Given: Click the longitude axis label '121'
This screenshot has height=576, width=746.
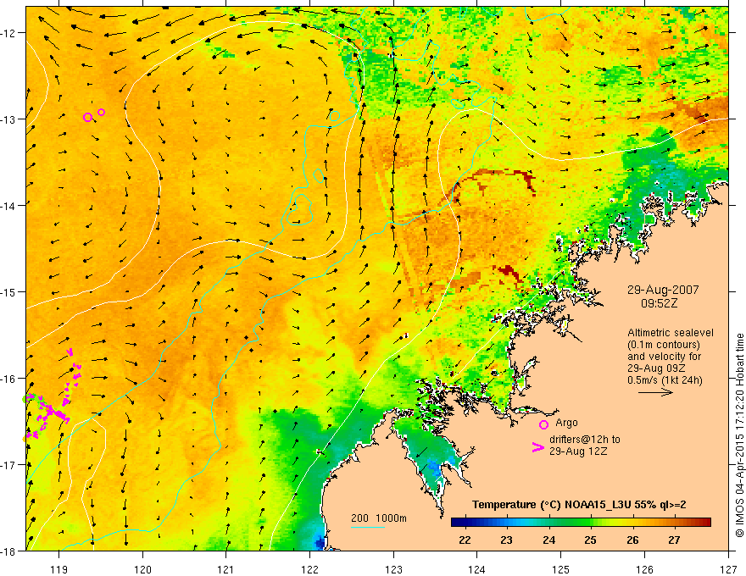Looking at the screenshot, I should click(226, 569).
